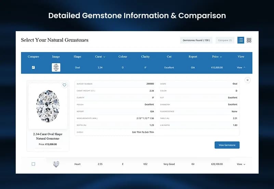Click Gemstones Found (150) button

tap(196, 40)
